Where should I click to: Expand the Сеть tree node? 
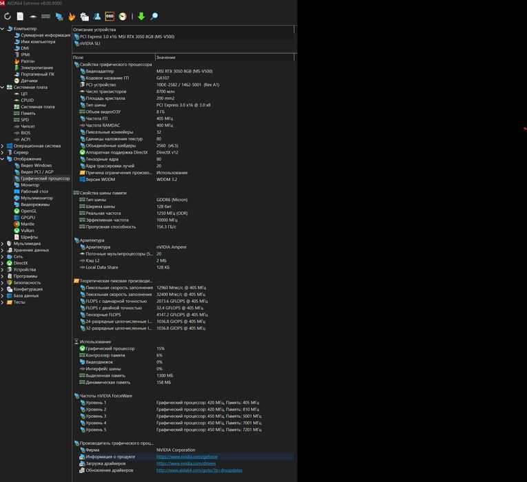(x=2, y=257)
